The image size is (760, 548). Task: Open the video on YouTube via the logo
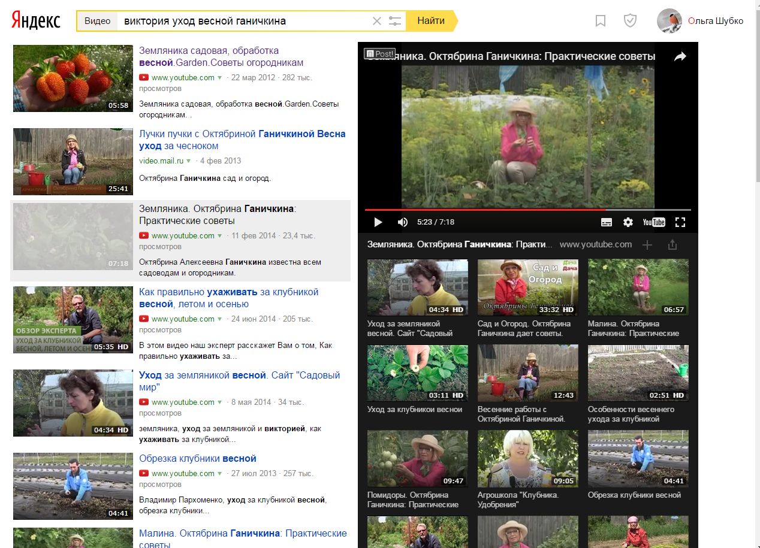pos(654,222)
